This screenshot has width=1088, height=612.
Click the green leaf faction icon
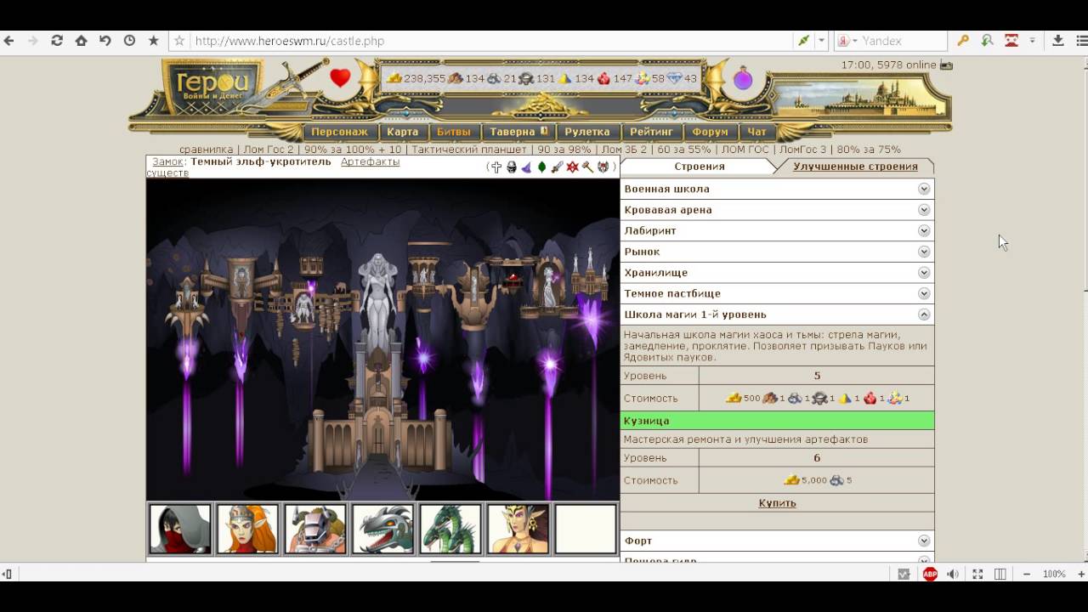541,167
